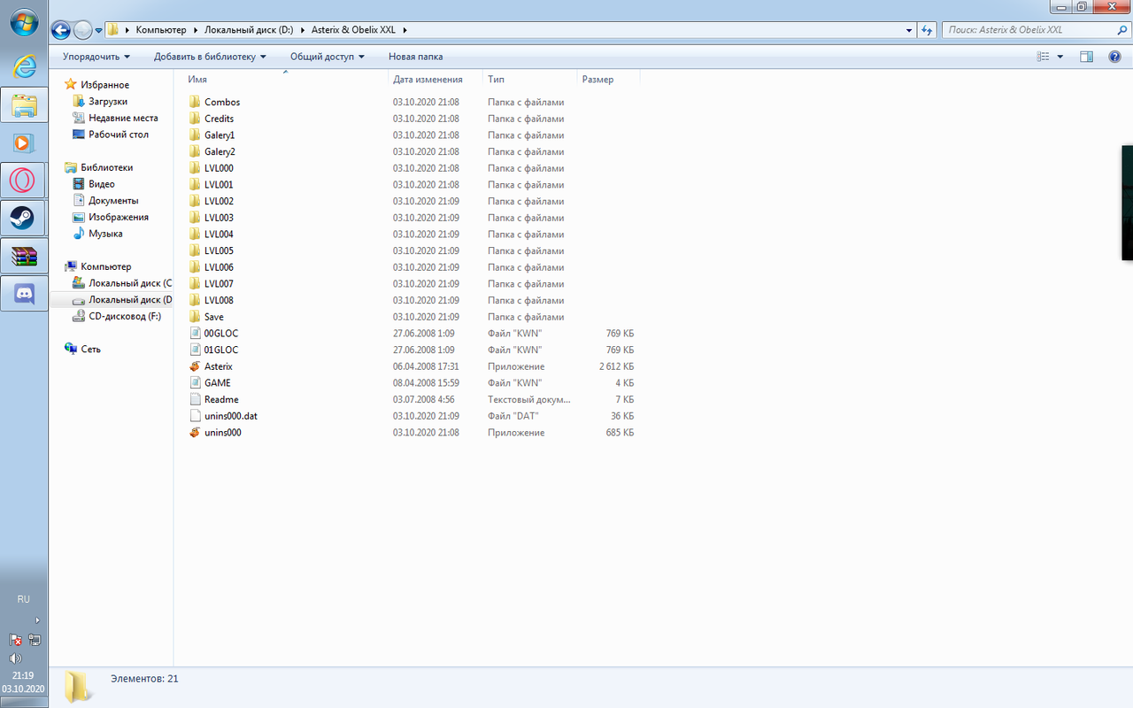The image size is (1133, 708).
Task: Click the search magnifier icon
Action: point(1122,30)
